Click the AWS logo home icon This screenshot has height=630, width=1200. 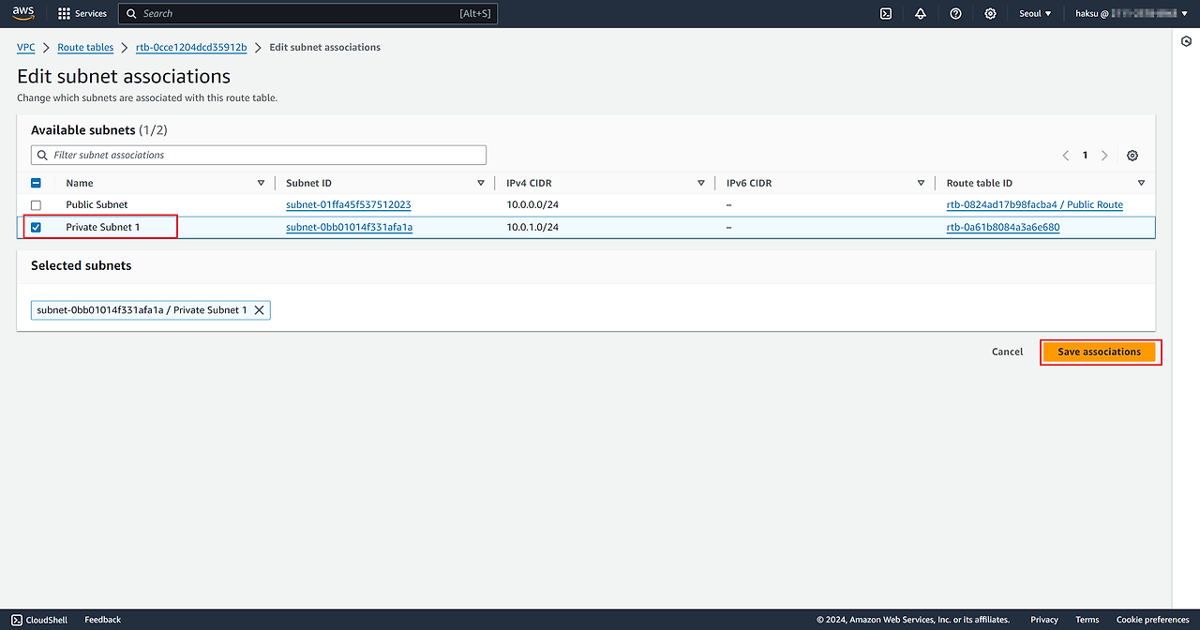point(23,13)
